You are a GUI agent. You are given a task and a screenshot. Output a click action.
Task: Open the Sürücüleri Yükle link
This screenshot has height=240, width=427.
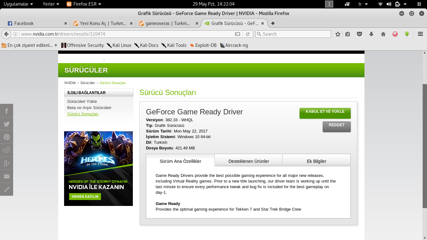pyautogui.click(x=82, y=102)
